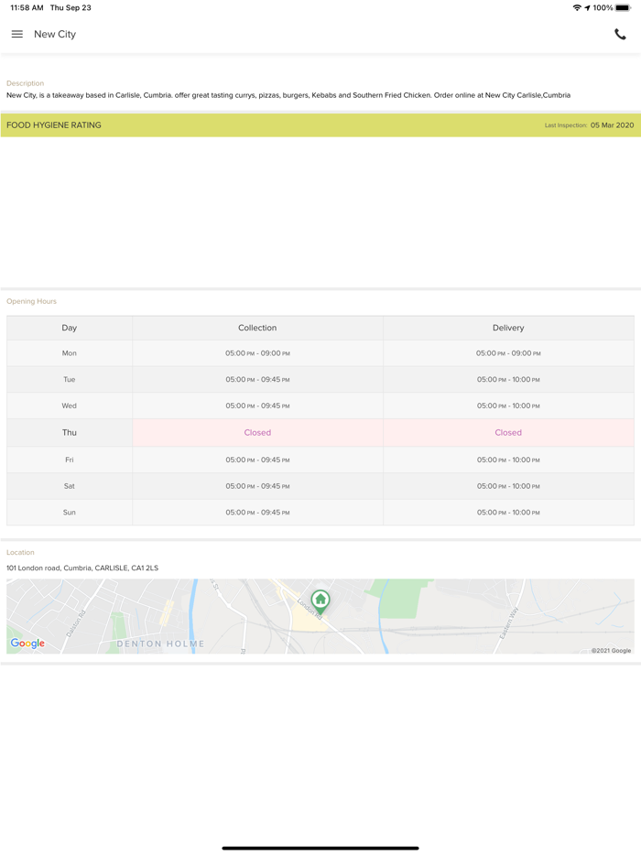Tap the phone call icon

pos(620,34)
